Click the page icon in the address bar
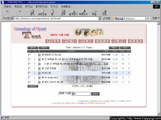Screen dimensions: 161x120 (13, 18)
